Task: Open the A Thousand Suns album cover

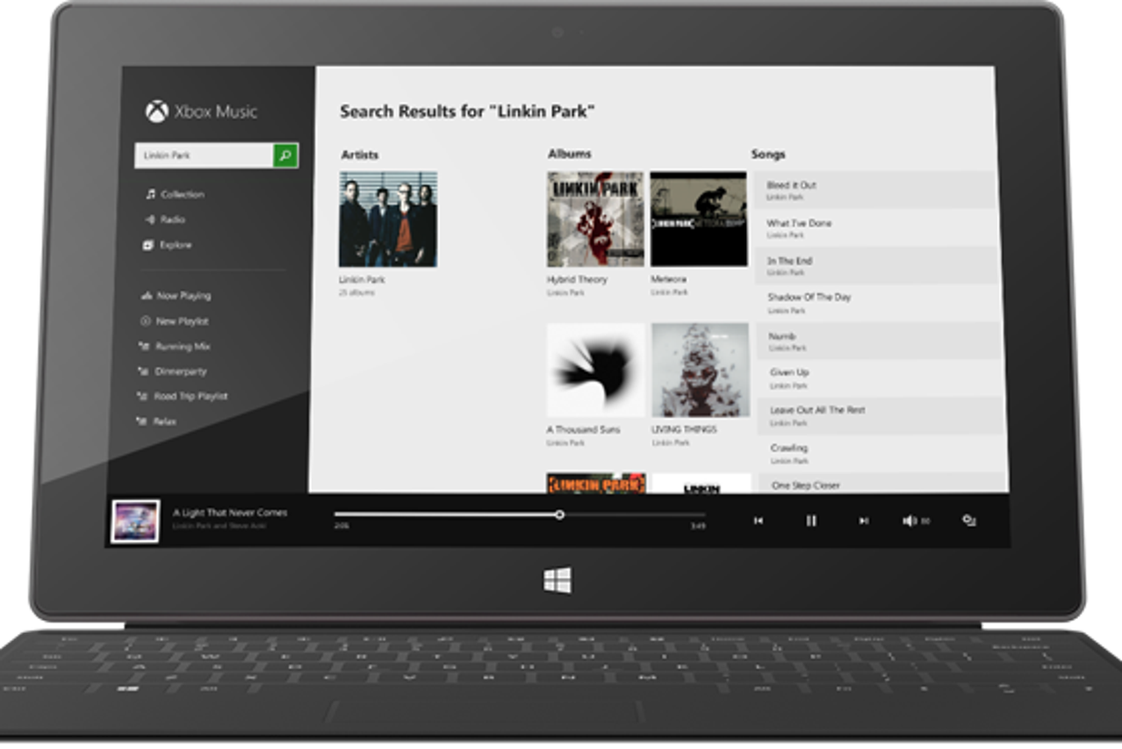Action: tap(596, 370)
